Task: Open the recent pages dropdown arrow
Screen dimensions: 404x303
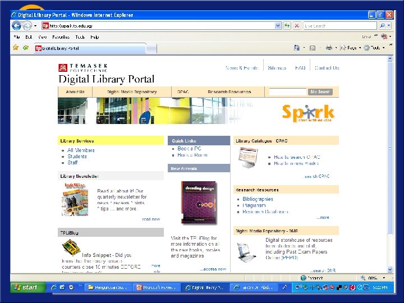Action: coord(35,26)
